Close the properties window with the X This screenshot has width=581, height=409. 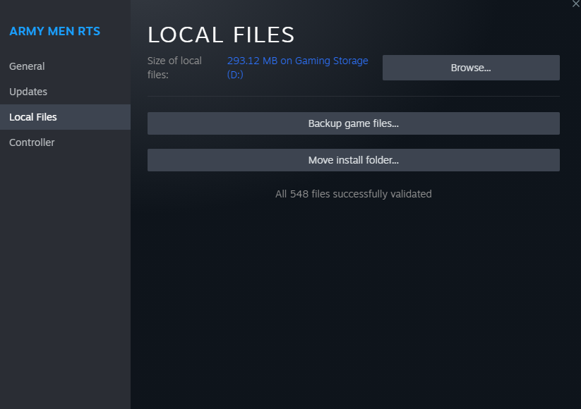576,4
